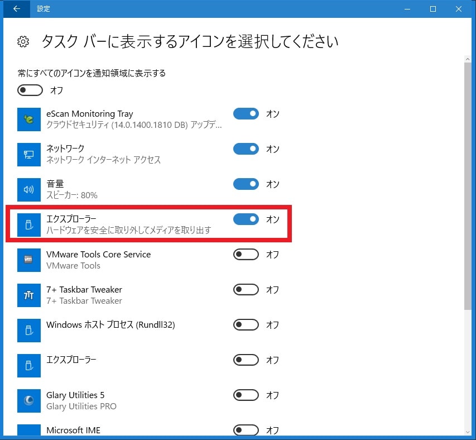Click the ネットワーク インターネット アクセス text
Viewport: 476px width, 440px height.
tap(104, 160)
